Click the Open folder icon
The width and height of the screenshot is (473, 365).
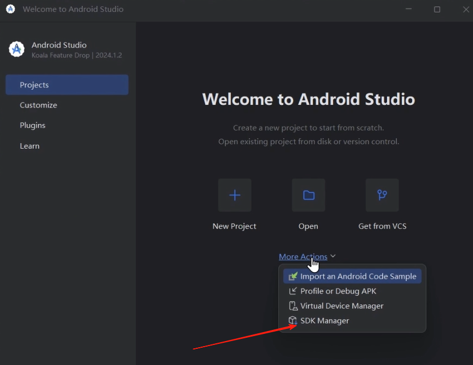tap(308, 195)
